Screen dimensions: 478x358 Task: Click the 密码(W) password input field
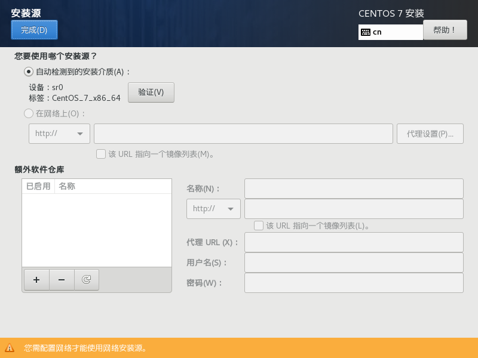[x=354, y=283]
